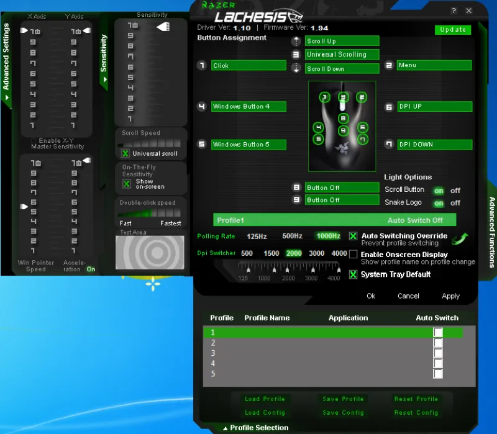
Task: Click the Scroll Speed slider bar
Action: point(149,143)
